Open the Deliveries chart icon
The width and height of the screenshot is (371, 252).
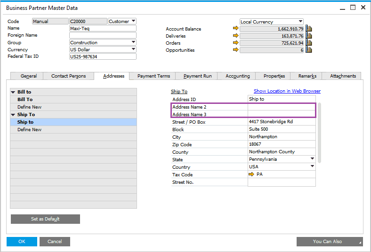coord(309,36)
